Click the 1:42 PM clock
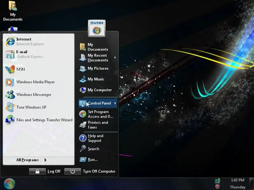This screenshot has height=190, width=254. (x=237, y=180)
